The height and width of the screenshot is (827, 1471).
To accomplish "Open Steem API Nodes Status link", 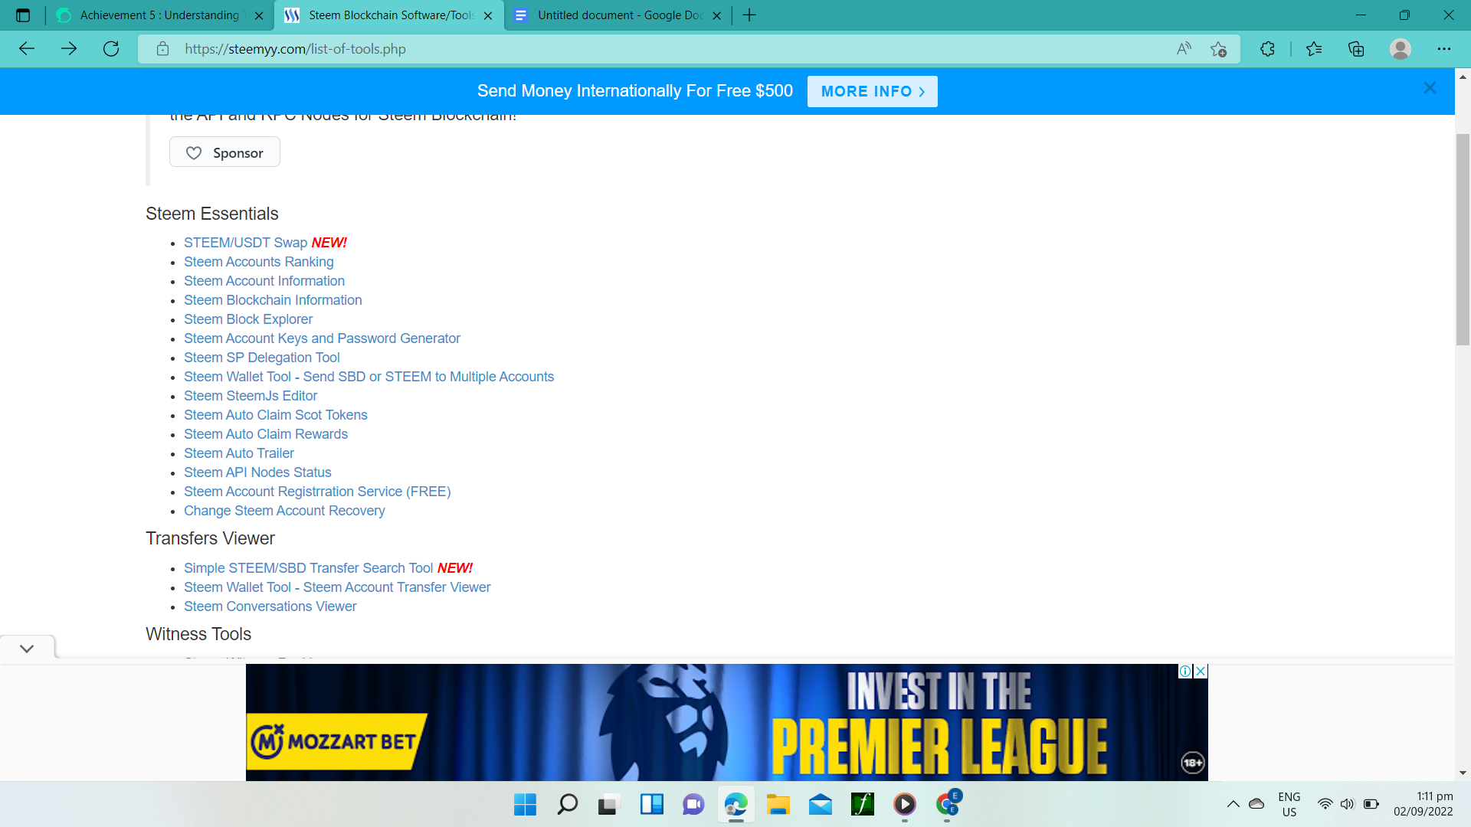I will (257, 472).
